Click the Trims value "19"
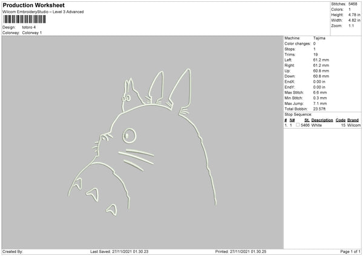The height and width of the screenshot is (256, 363). [315, 54]
